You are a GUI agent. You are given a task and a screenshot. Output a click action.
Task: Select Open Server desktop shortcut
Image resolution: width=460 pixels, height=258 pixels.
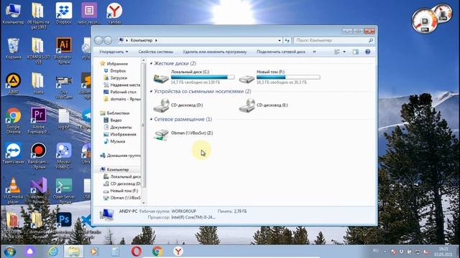coord(64,191)
